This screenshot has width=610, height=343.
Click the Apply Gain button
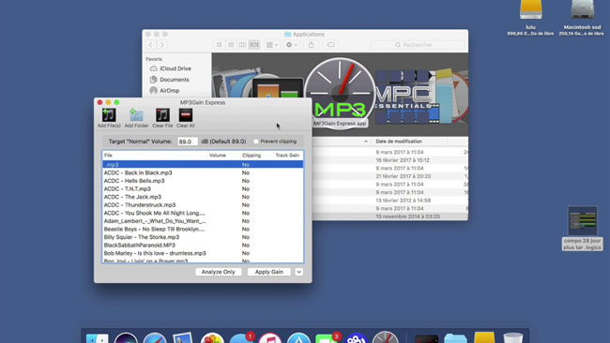click(269, 272)
